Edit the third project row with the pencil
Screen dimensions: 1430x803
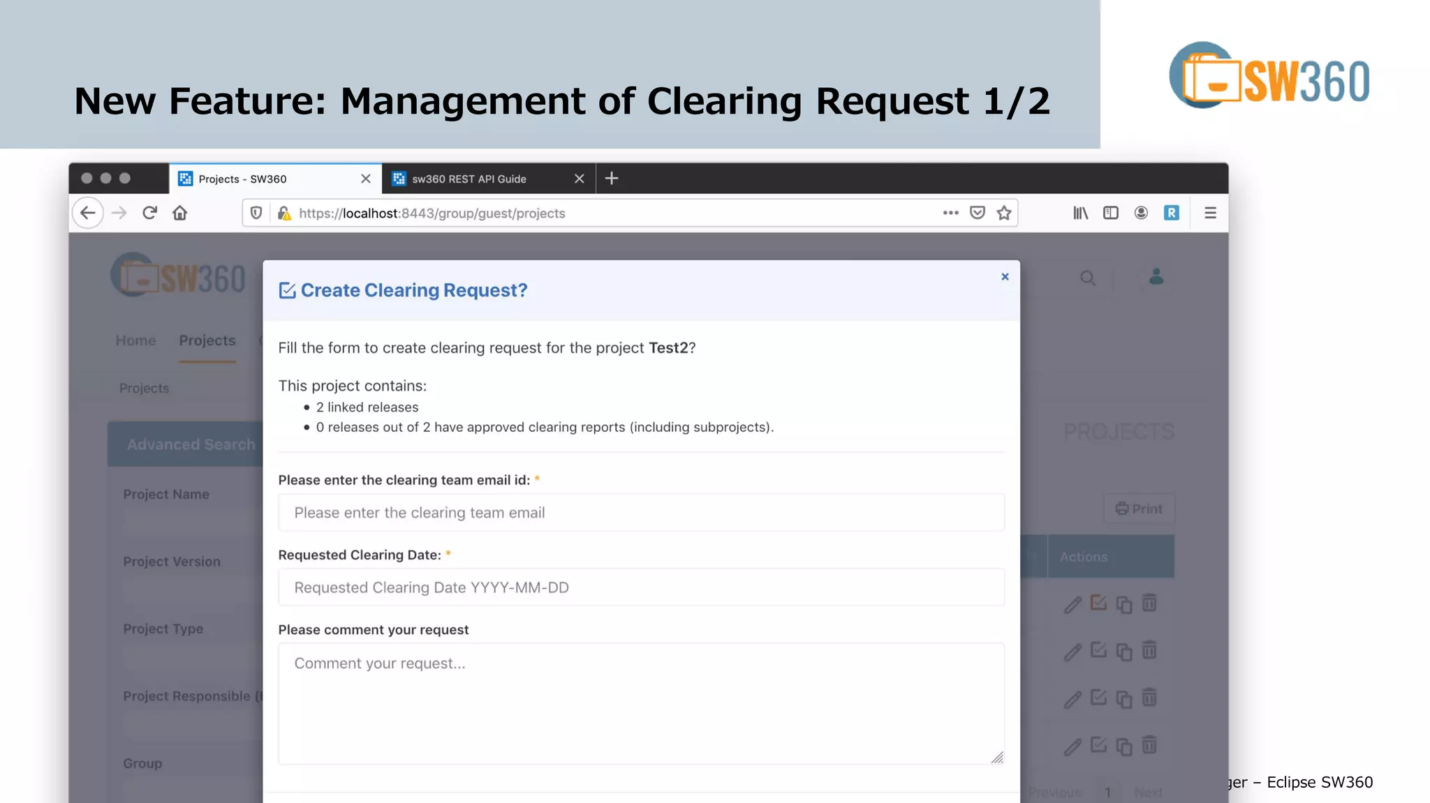click(x=1072, y=700)
